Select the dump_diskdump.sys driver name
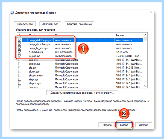This screenshot has height=139, width=164. click(40, 40)
